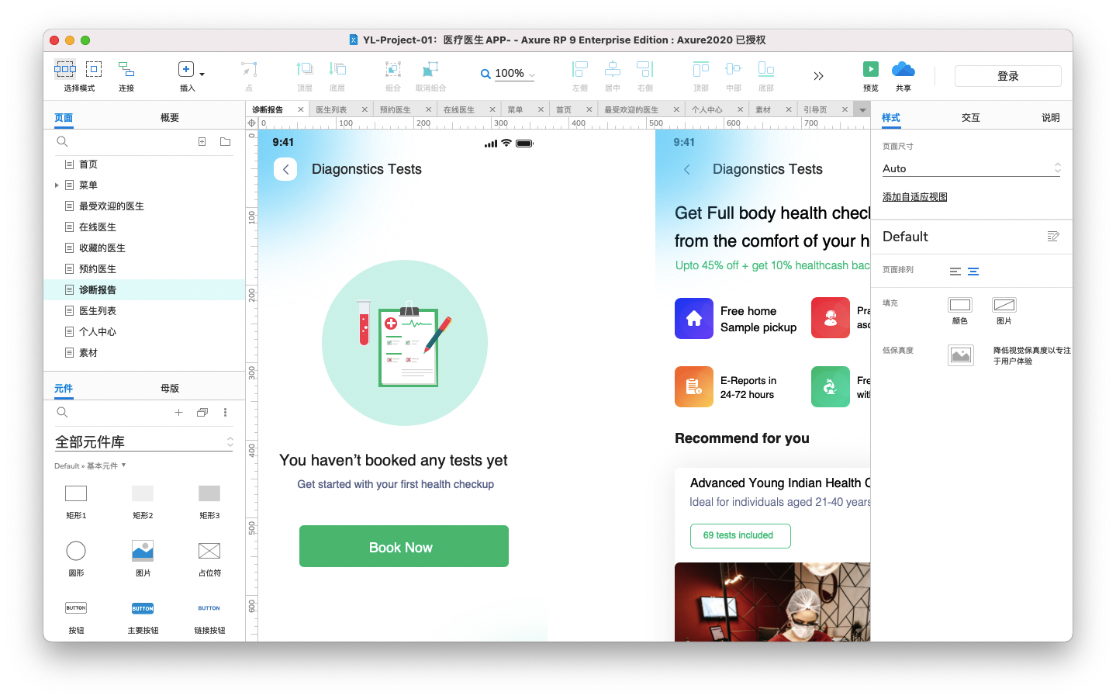Click the 登录 login button
1116x699 pixels.
1008,76
